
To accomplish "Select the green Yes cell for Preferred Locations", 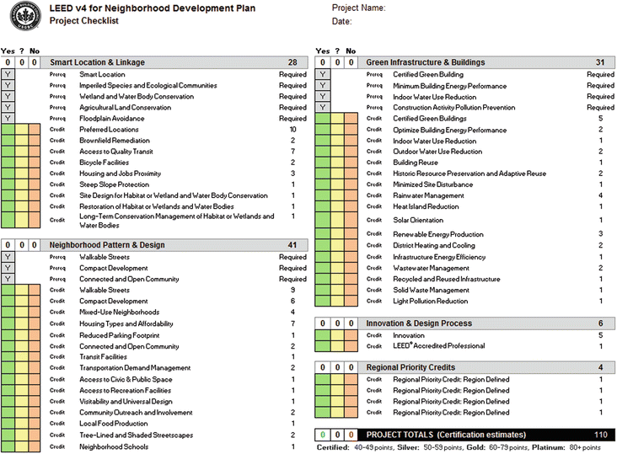I will click(x=8, y=130).
